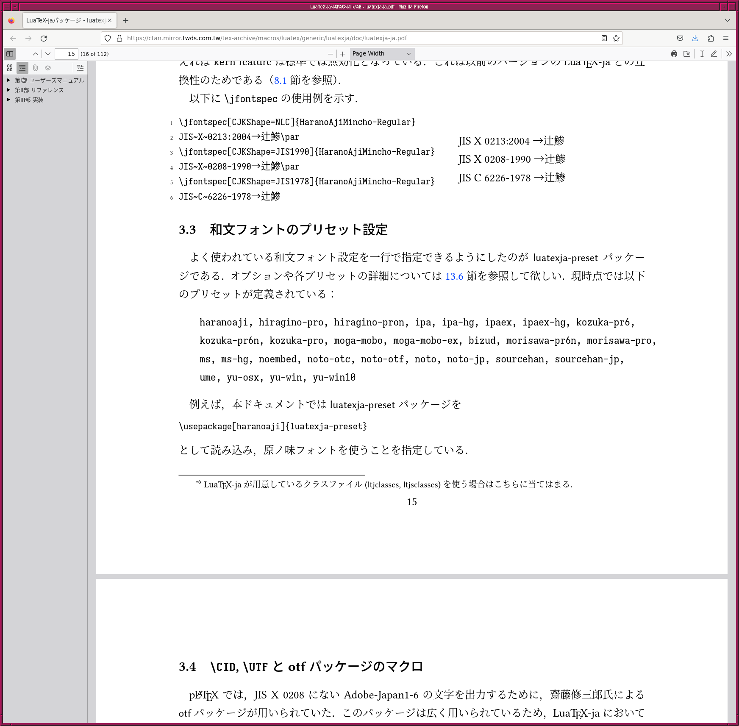Open Firefox downloads panel

pos(695,38)
